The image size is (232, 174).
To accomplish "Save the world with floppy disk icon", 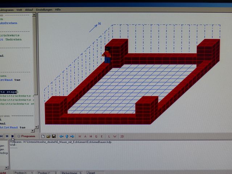I will point(54,136).
